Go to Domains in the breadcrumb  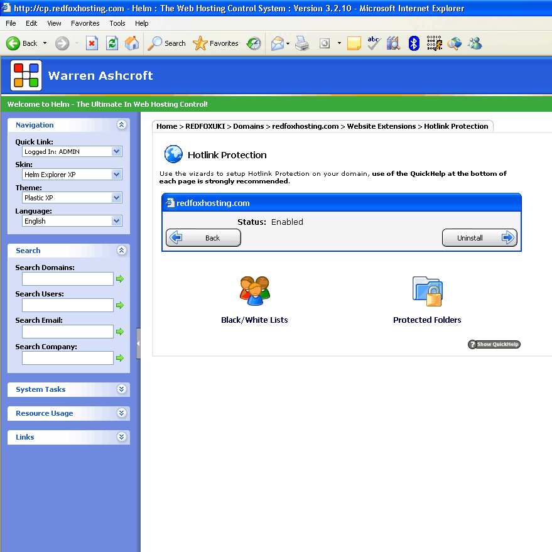(x=249, y=126)
